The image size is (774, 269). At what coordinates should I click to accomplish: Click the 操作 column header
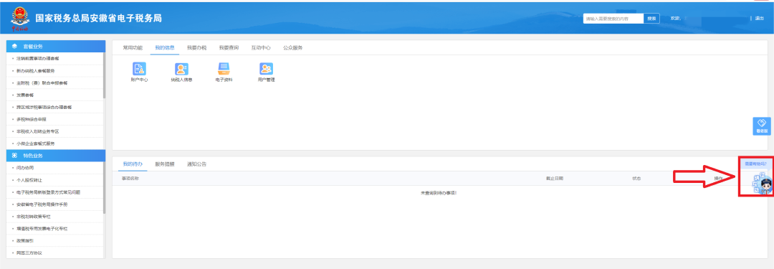718,178
